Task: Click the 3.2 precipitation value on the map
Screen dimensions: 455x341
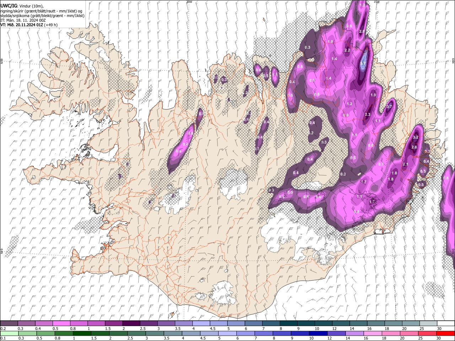Action: coord(416,137)
